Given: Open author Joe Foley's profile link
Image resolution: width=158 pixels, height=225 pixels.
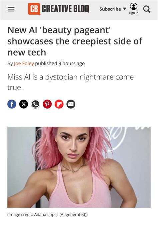Looking at the screenshot, I should (x=24, y=63).
